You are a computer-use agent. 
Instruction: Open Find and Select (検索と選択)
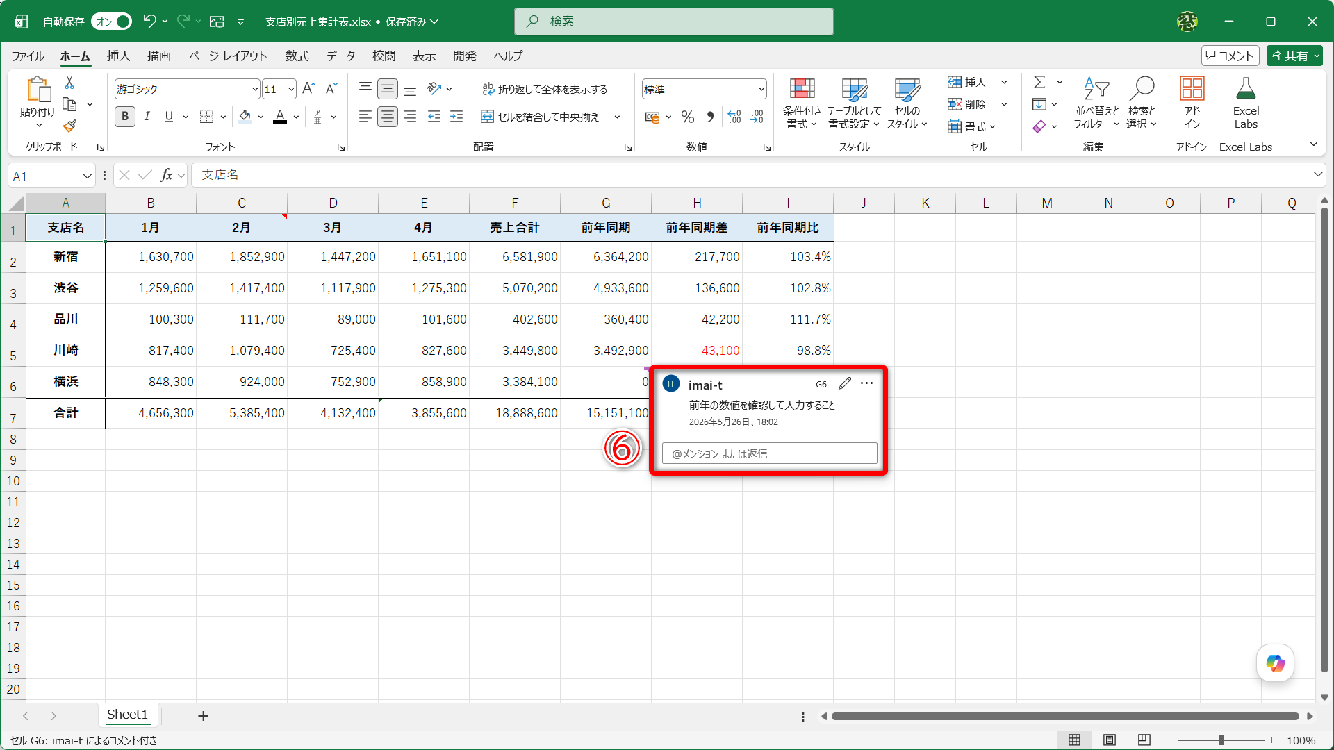(x=1142, y=103)
